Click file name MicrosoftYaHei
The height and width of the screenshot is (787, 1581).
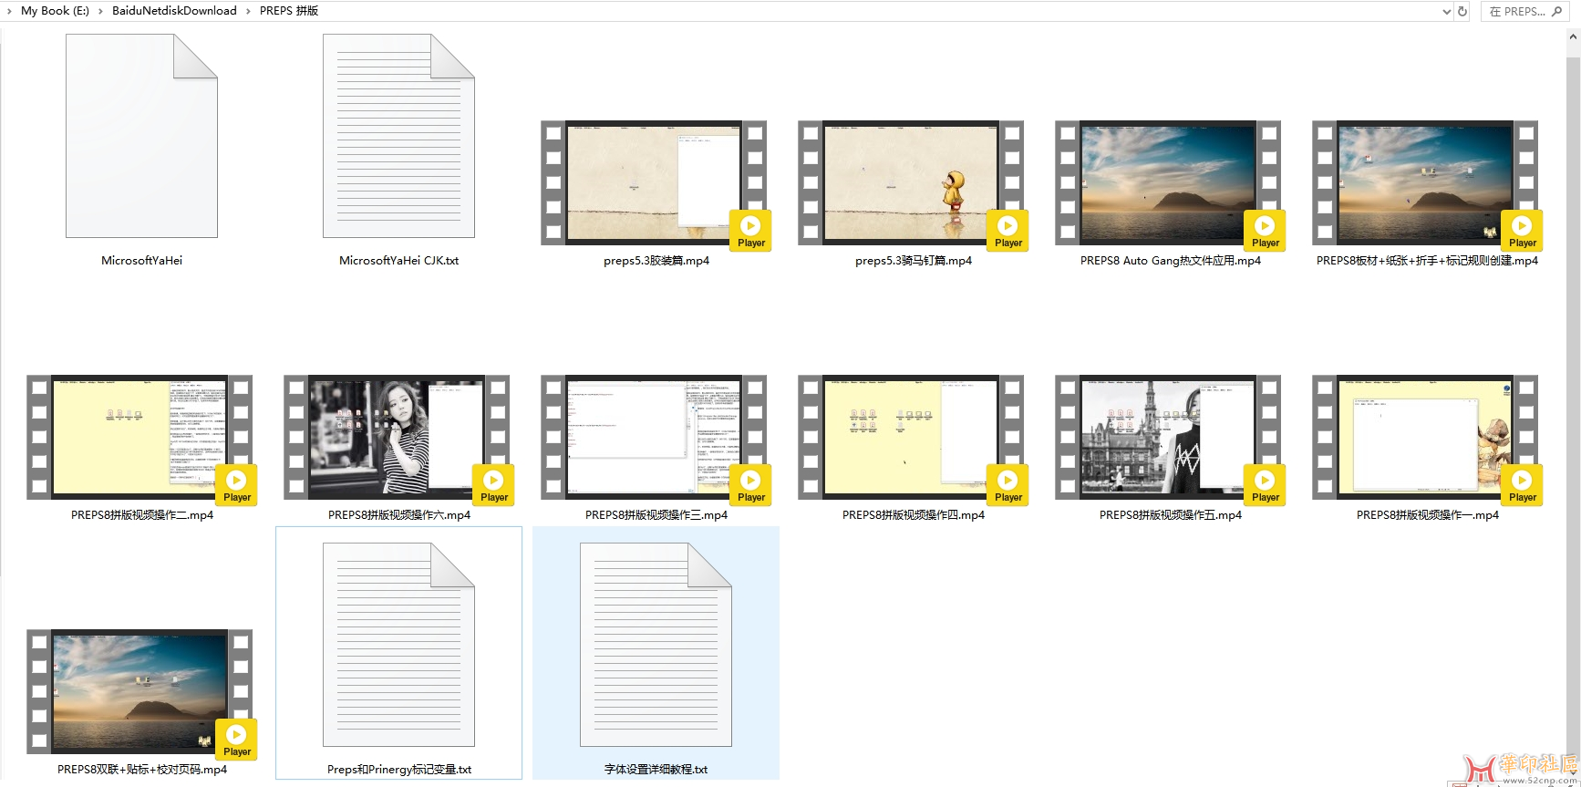(141, 261)
